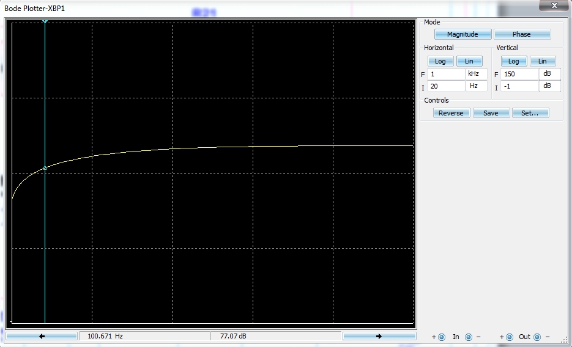The width and height of the screenshot is (572, 347).
Task: Close the Bode Plotter window
Action: [x=554, y=5]
